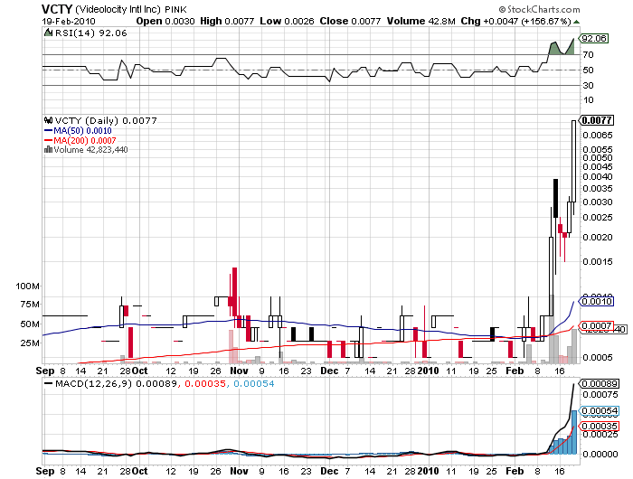
Task: Click the candlestick icon beside VCTY (Daily)
Action: (49, 120)
